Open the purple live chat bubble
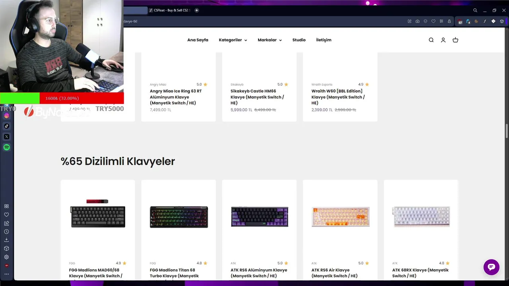 [x=492, y=267]
